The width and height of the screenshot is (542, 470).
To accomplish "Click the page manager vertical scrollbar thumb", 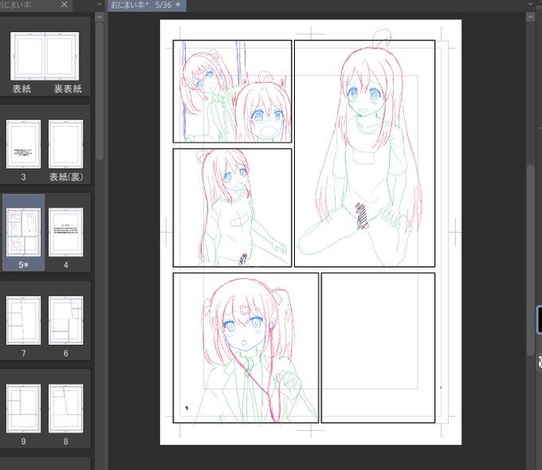I will coord(100,91).
